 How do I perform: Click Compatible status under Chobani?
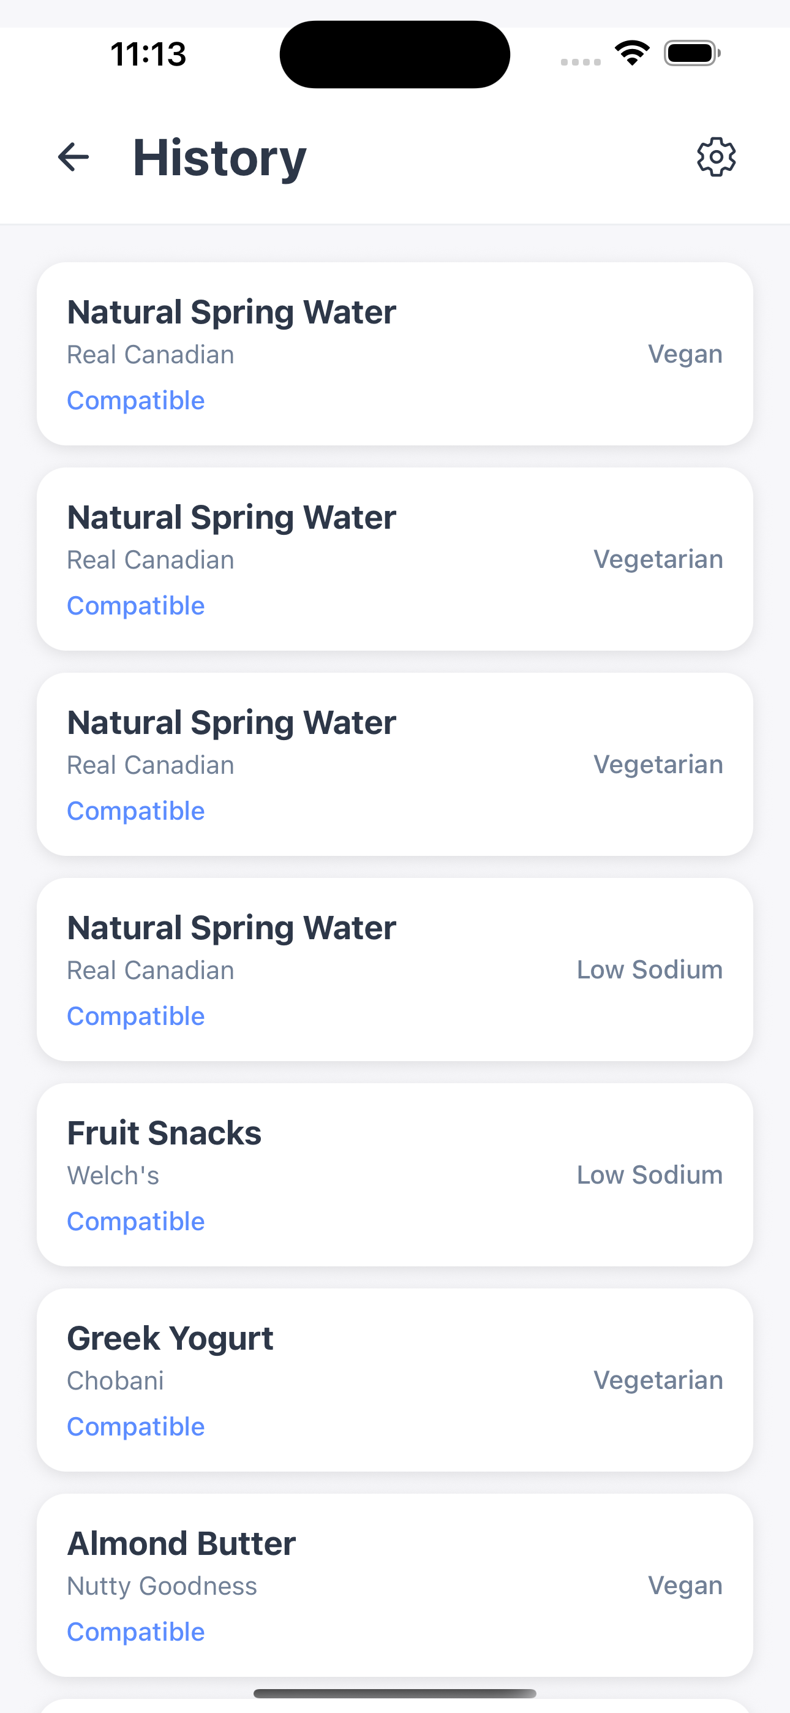click(136, 1426)
